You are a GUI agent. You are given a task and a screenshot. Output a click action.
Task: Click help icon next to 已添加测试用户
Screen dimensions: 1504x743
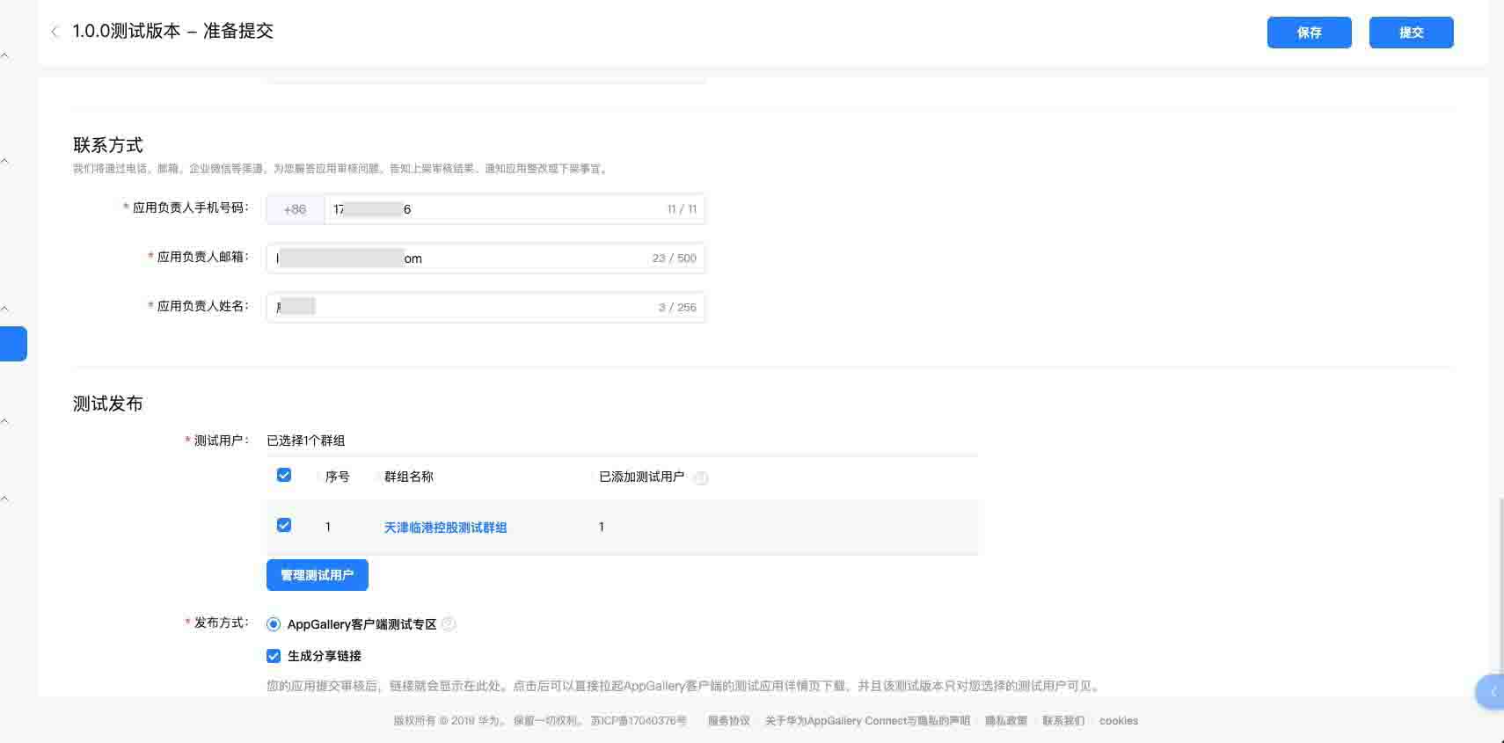701,477
